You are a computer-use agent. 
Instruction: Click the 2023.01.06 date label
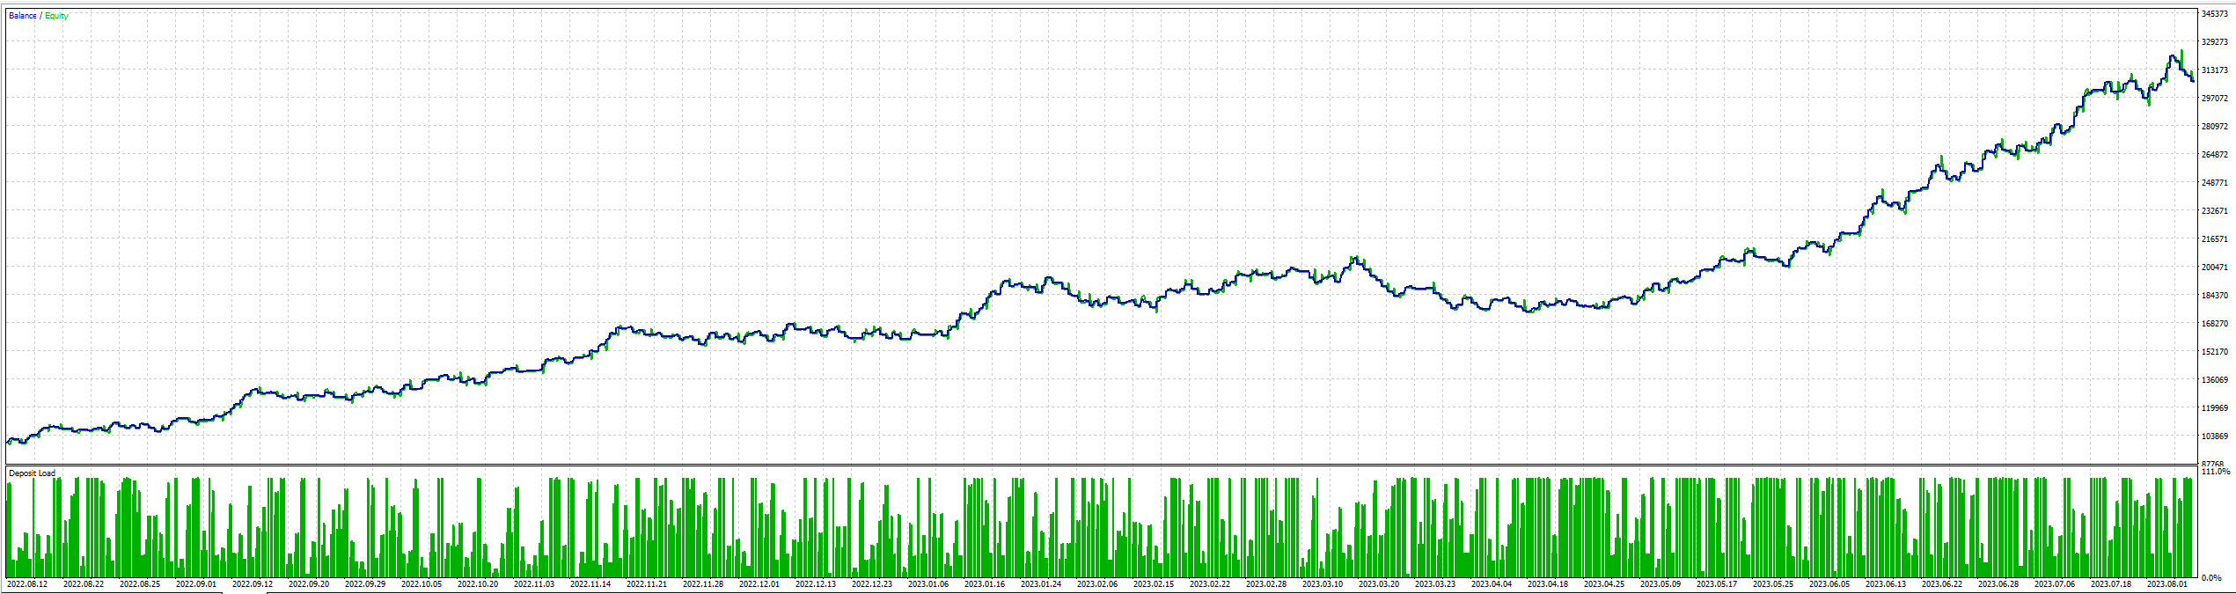(x=928, y=584)
